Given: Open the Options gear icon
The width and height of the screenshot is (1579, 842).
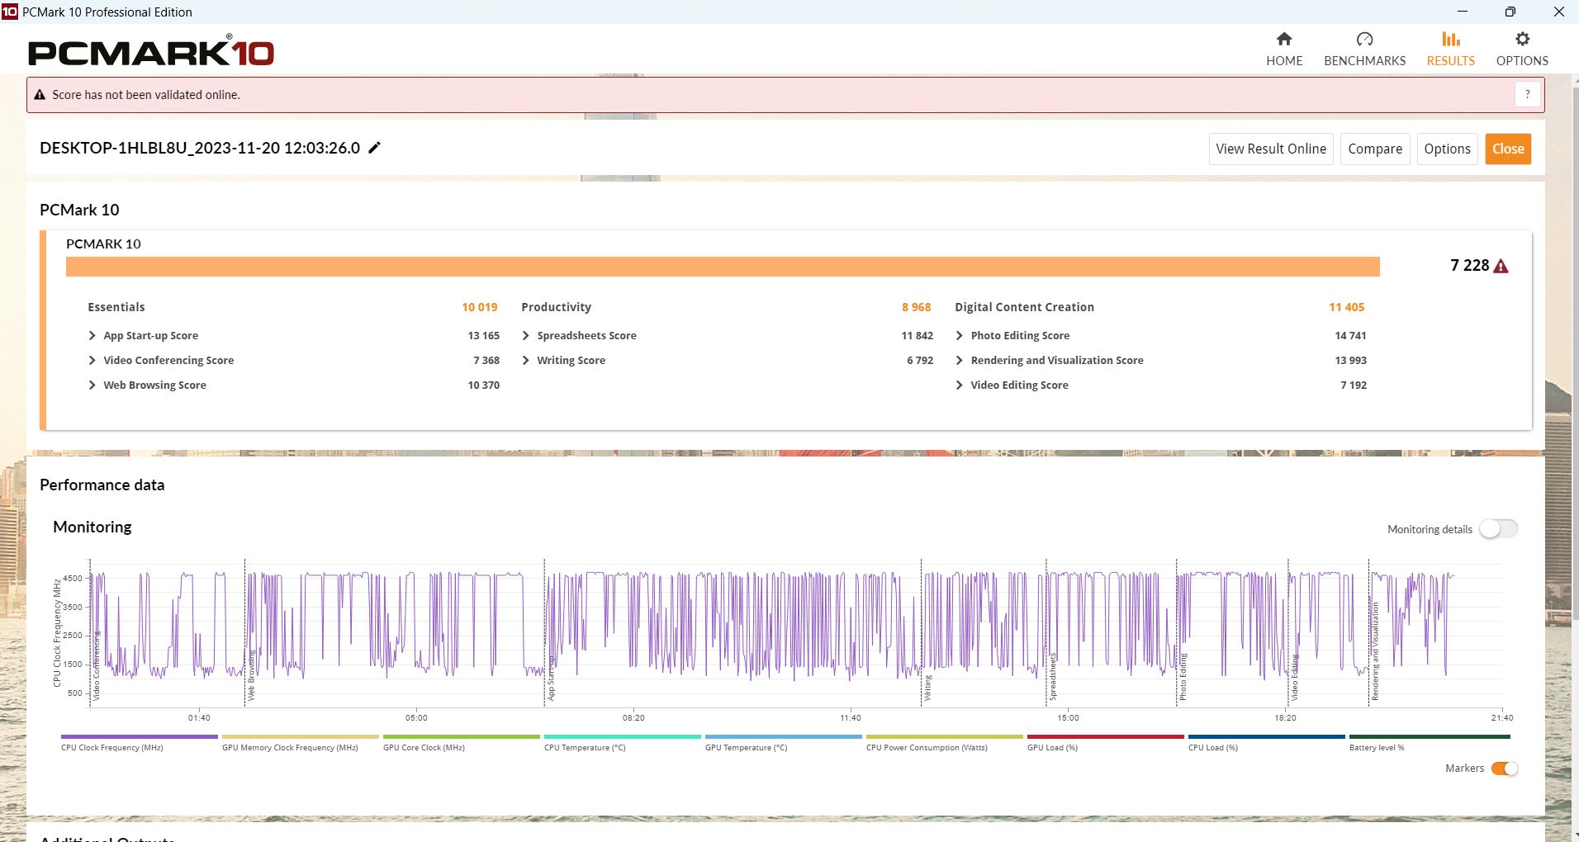Looking at the screenshot, I should tap(1522, 40).
